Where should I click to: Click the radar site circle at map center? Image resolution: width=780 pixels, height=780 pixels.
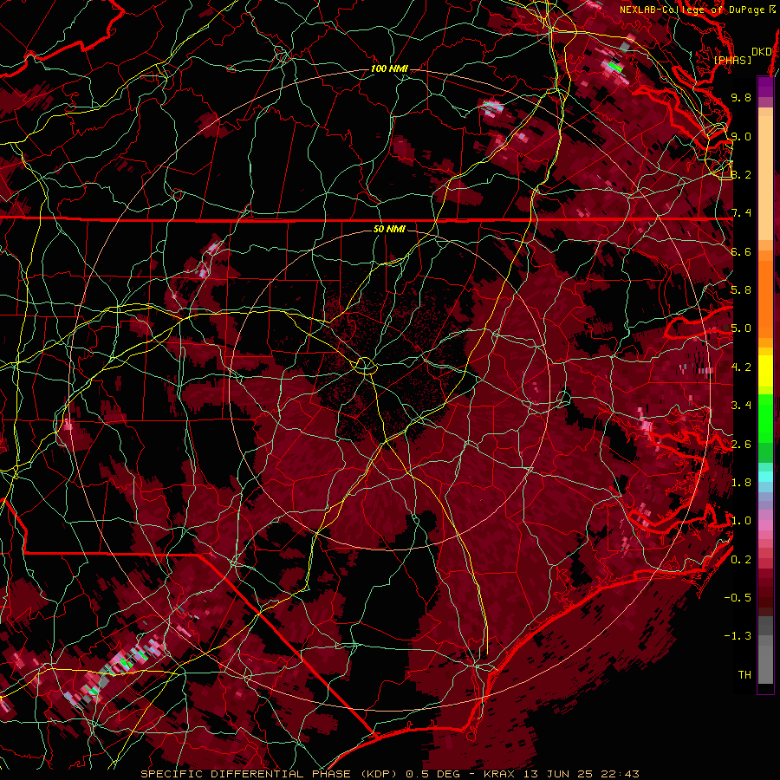tap(365, 367)
